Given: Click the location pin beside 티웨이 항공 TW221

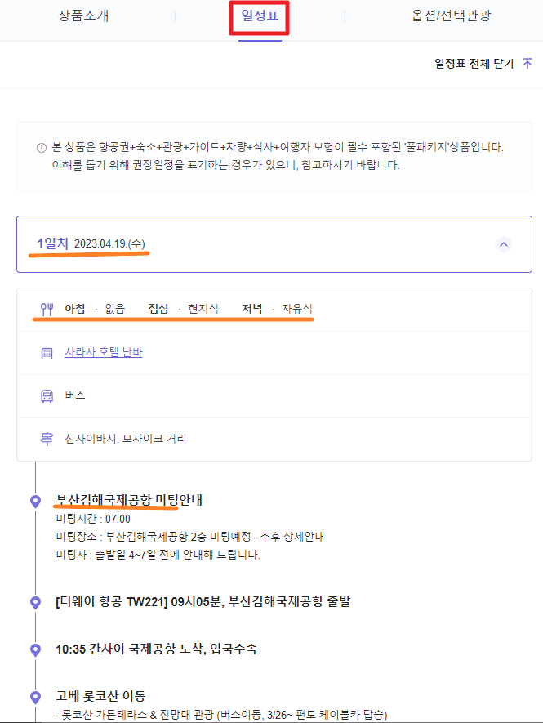Looking at the screenshot, I should tap(34, 601).
